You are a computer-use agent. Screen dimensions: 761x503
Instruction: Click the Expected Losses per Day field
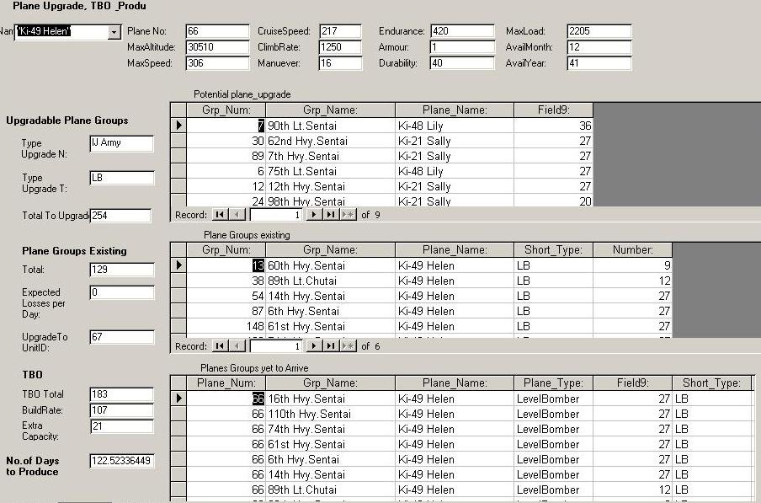pos(122,292)
